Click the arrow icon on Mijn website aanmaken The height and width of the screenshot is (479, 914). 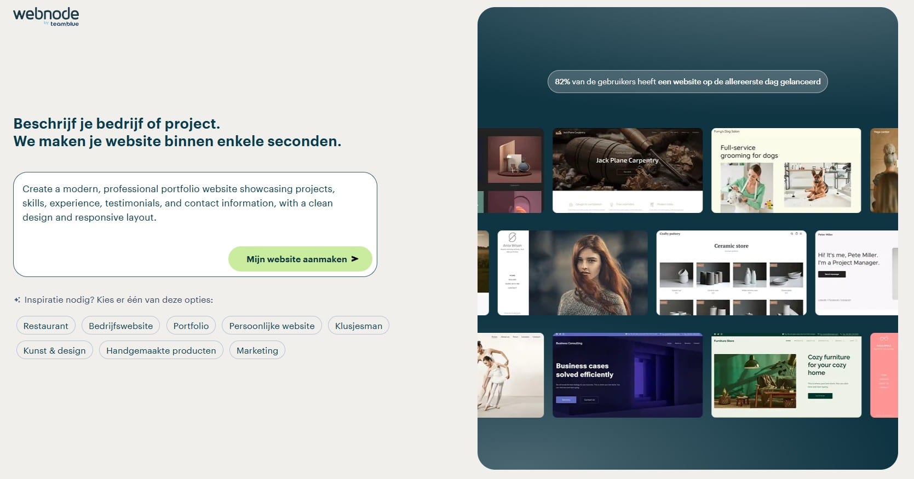click(x=355, y=259)
